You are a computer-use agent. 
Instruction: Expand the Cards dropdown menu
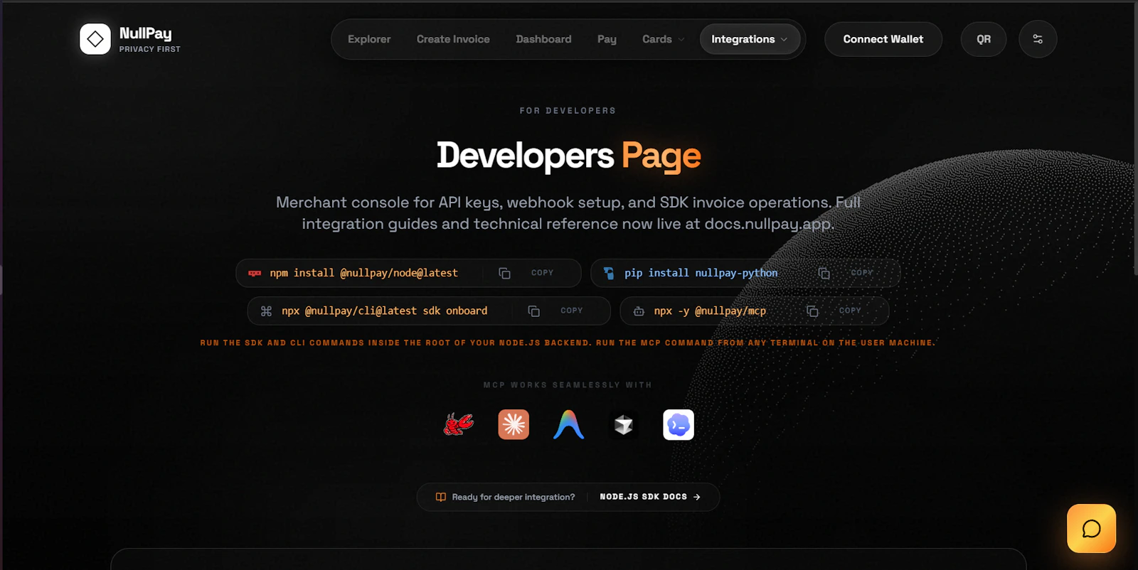[x=663, y=39]
